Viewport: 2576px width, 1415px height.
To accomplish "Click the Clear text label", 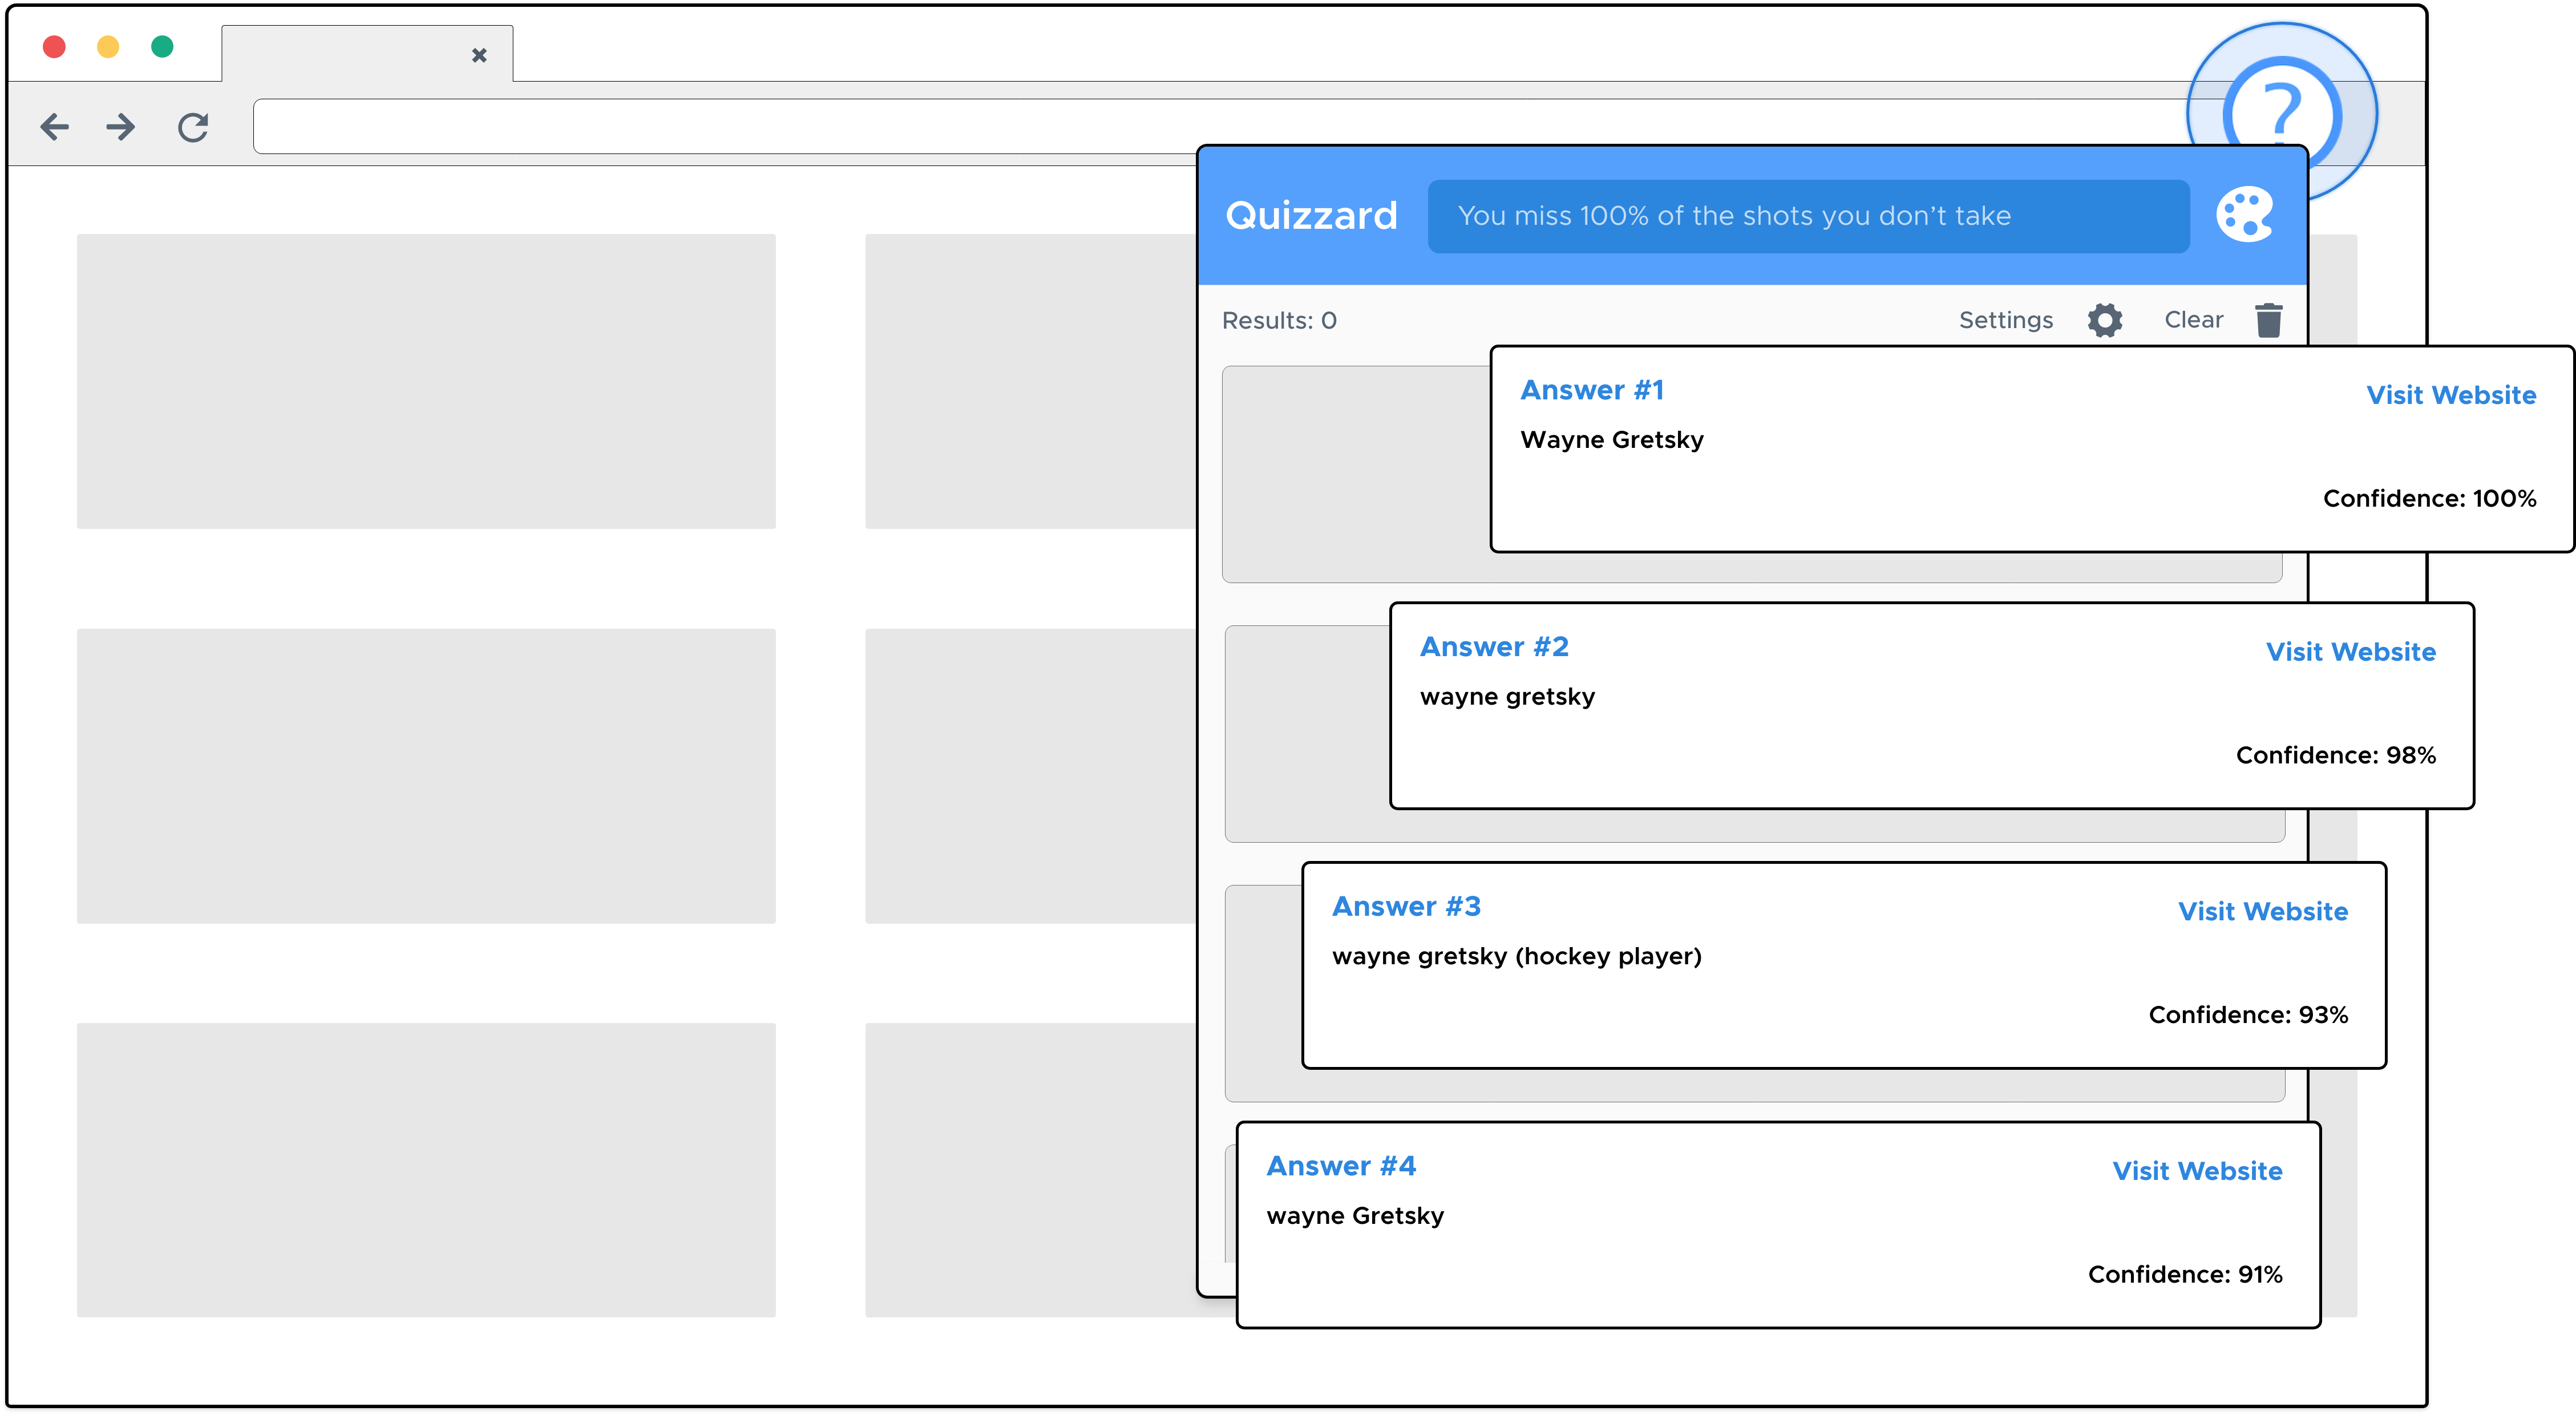I will pos(2194,320).
